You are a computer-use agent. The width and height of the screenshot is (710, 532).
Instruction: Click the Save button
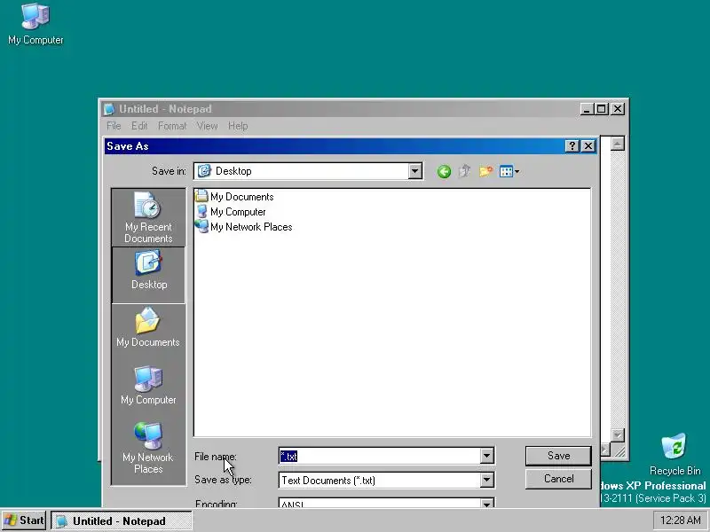point(558,456)
